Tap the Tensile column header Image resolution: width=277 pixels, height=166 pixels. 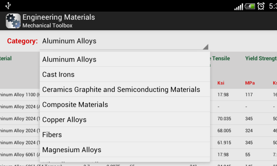220,58
